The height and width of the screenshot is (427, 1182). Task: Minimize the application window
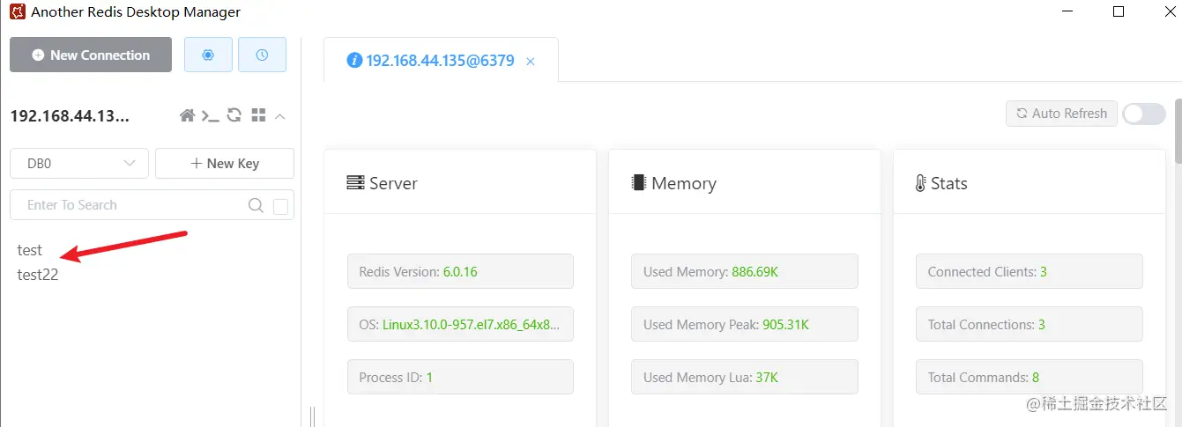[x=1066, y=12]
